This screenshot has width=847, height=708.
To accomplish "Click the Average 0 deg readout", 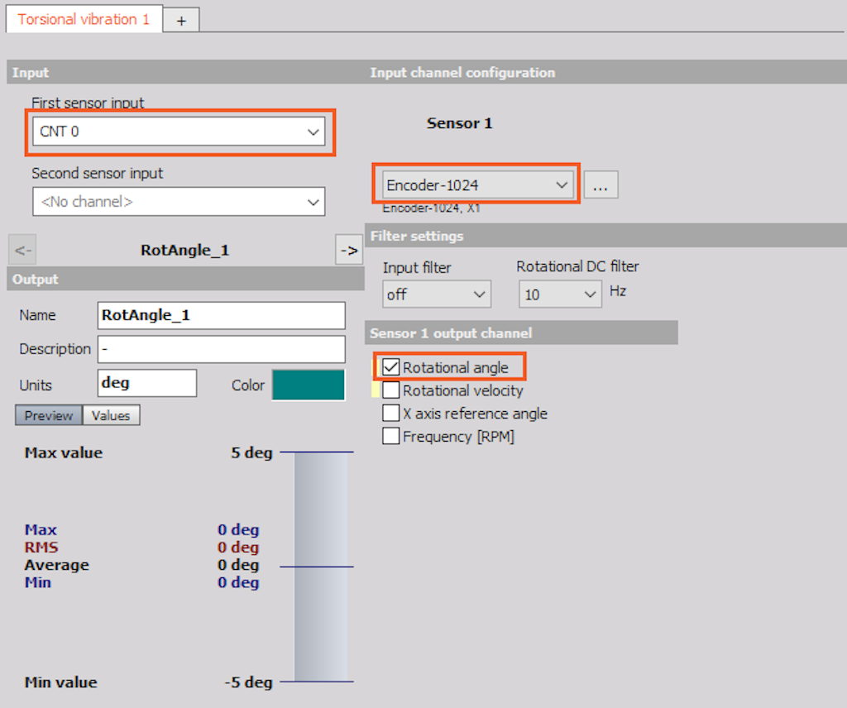I will 141,565.
